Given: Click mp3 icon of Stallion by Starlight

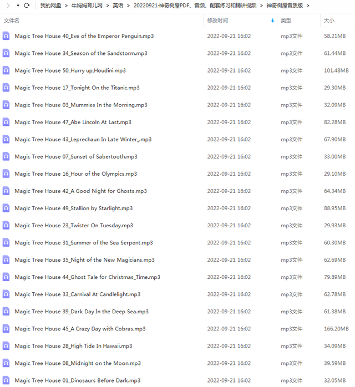Looking at the screenshot, I should [x=6, y=208].
